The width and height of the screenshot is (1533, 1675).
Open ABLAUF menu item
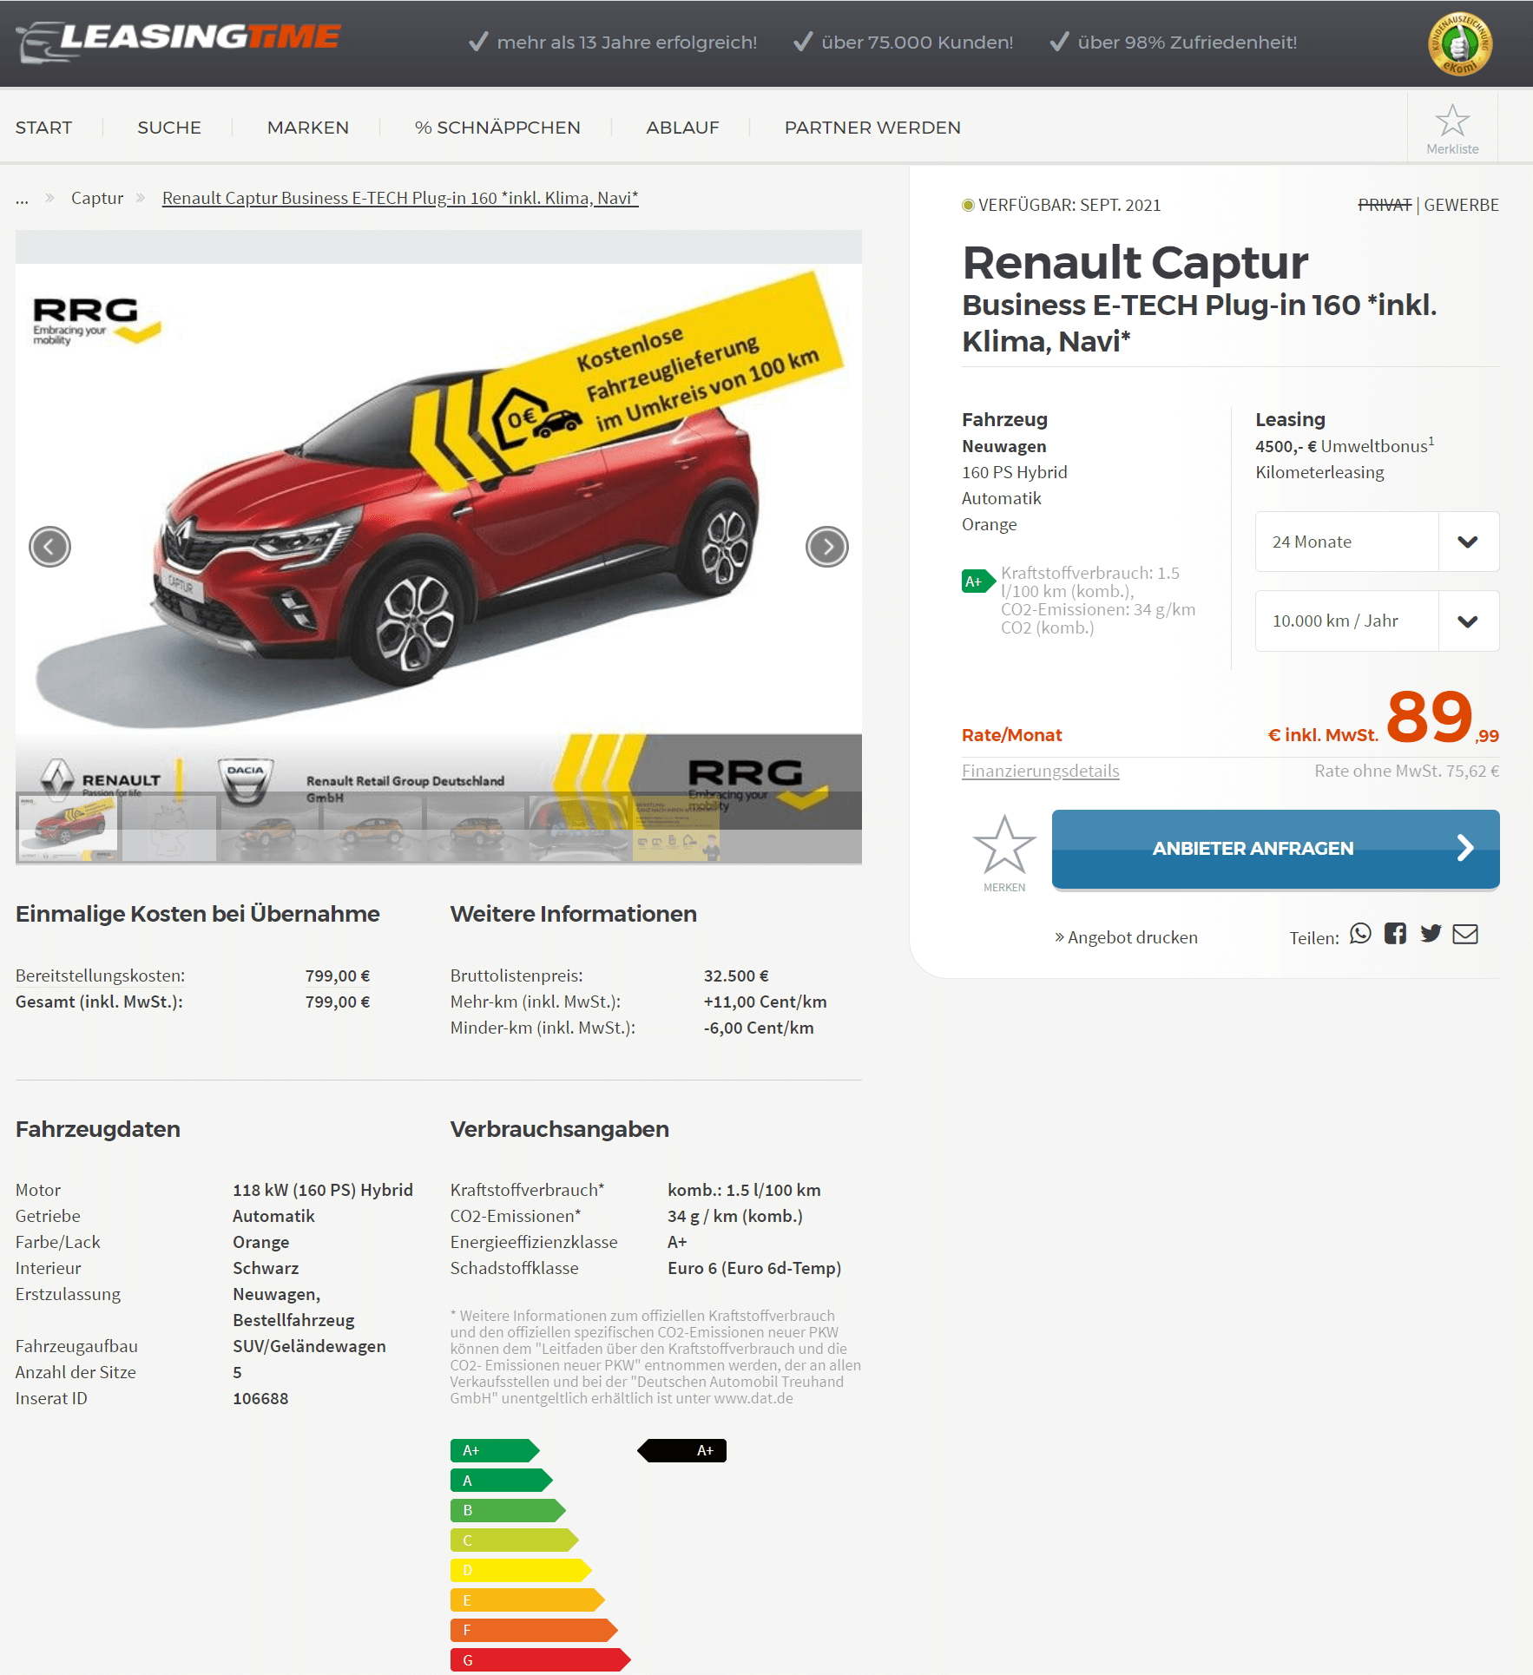682,128
